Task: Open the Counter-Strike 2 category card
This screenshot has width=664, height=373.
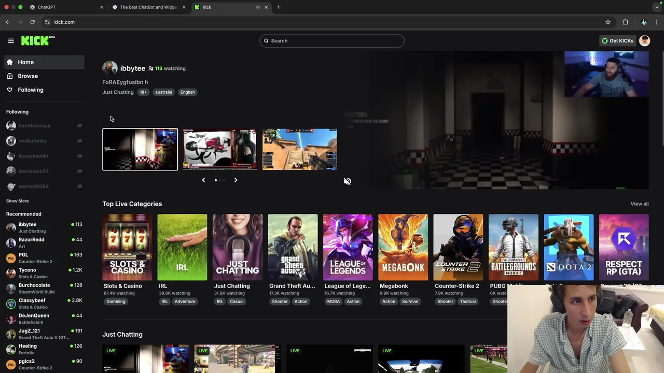Action: coord(458,248)
